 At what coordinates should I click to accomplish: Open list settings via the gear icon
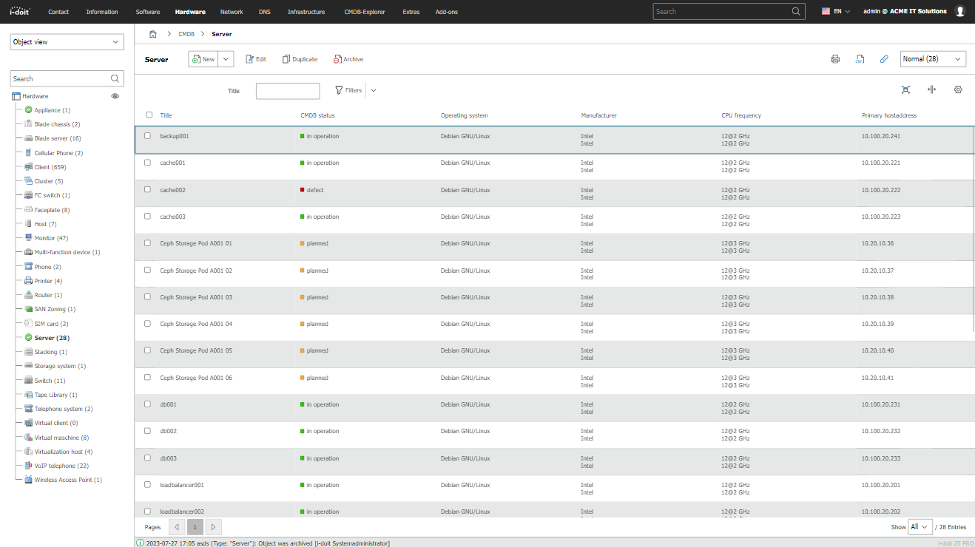(x=958, y=89)
